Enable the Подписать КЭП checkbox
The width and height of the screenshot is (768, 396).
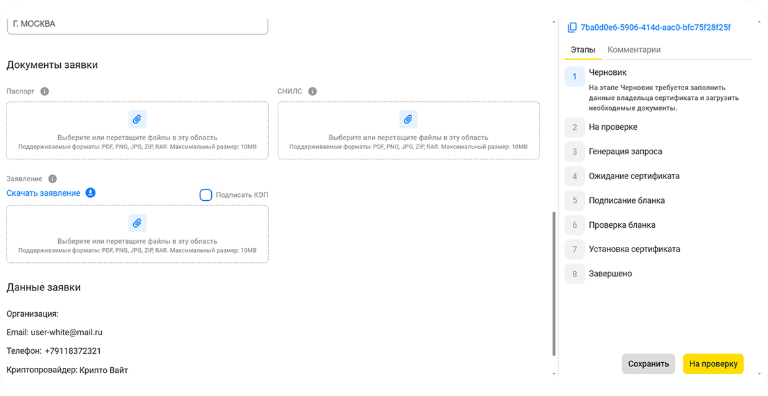[x=206, y=195]
